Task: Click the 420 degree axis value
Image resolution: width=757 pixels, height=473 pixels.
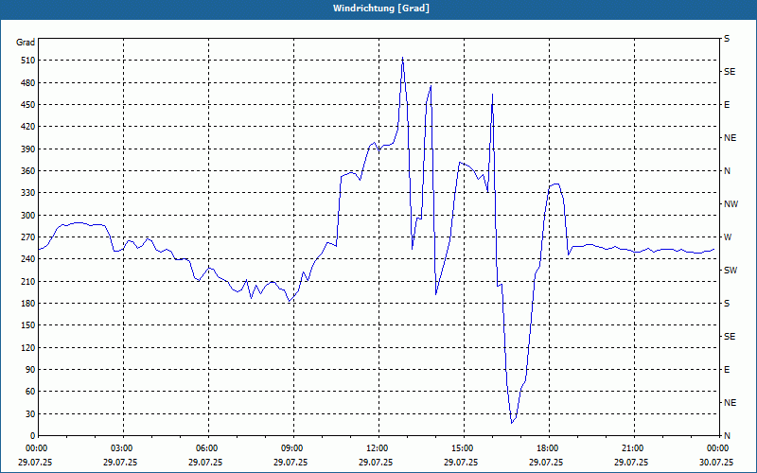Action: tap(28, 127)
